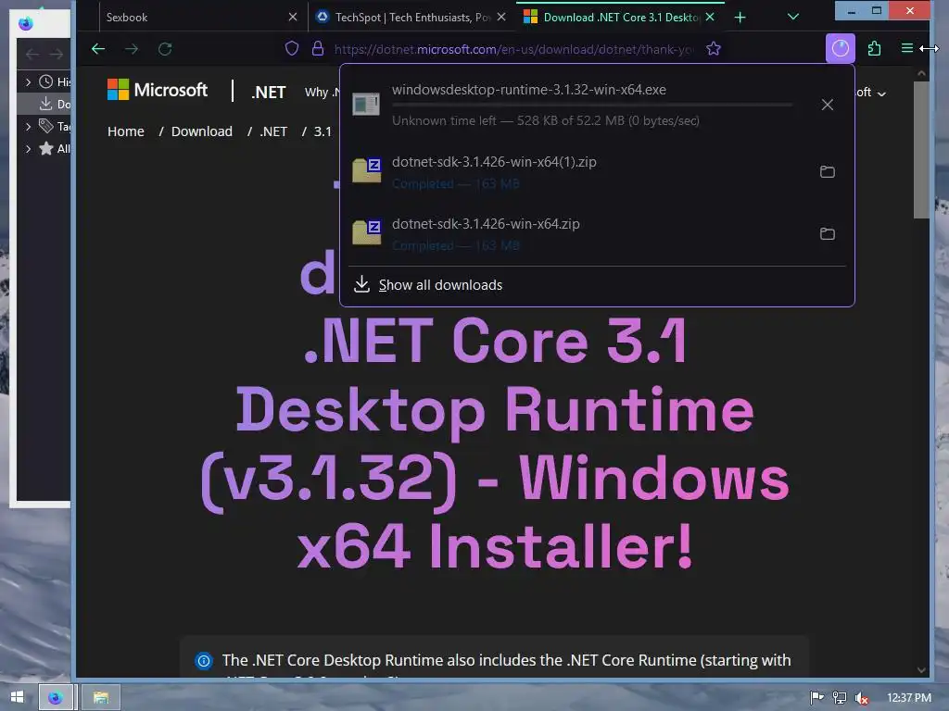Click the Firefox taskbar button
The height and width of the screenshot is (711, 949).
point(56,697)
